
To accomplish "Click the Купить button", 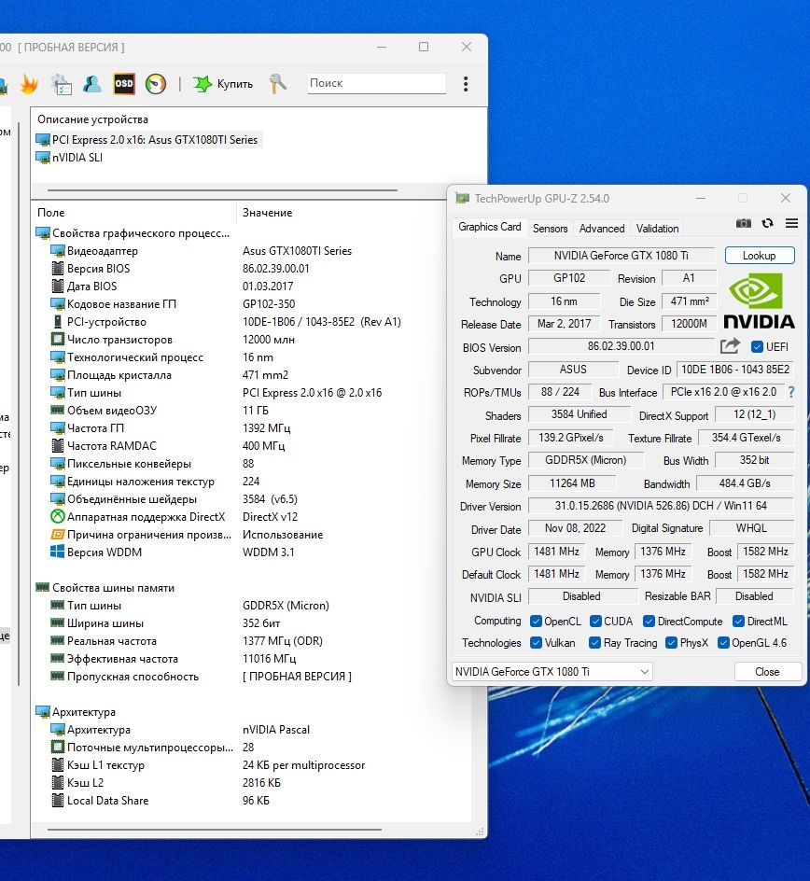I will [x=224, y=84].
